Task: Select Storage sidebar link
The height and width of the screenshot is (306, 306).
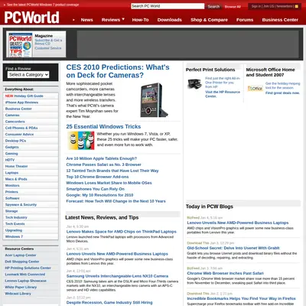Action: click(11, 211)
